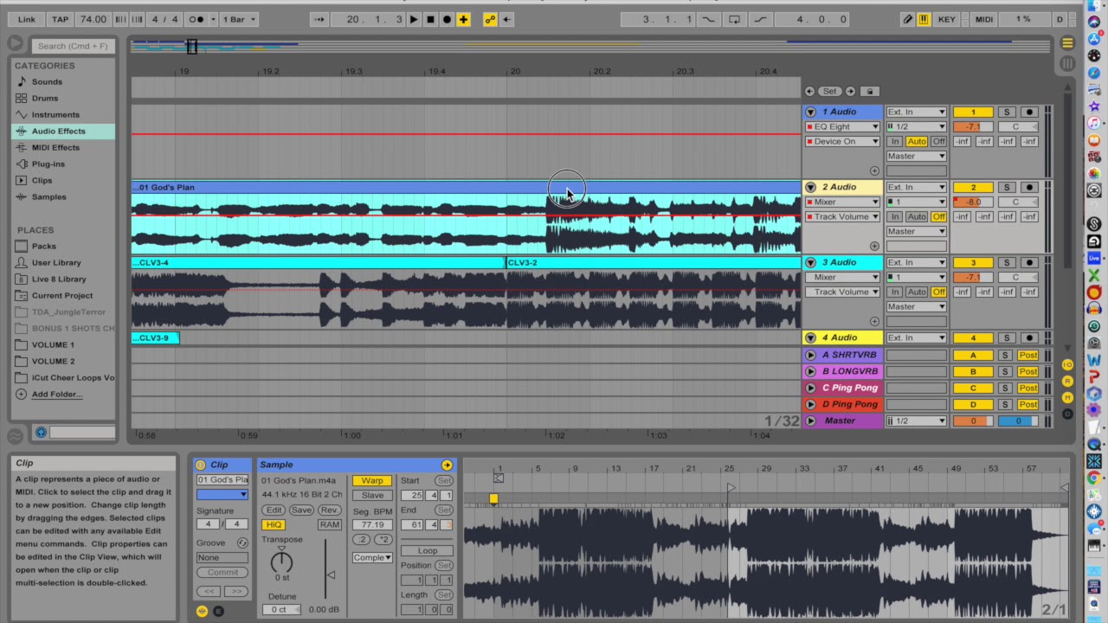Open the EQ Eight device chooser dropdown
The height and width of the screenshot is (623, 1108).
click(842, 126)
